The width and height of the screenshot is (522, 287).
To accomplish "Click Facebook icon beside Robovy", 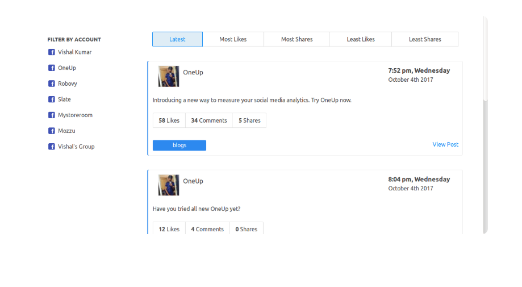I will tap(52, 84).
